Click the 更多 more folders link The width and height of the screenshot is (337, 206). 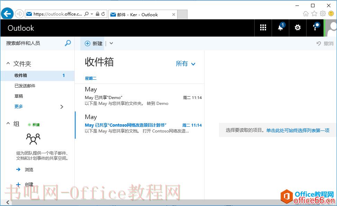tap(18, 107)
